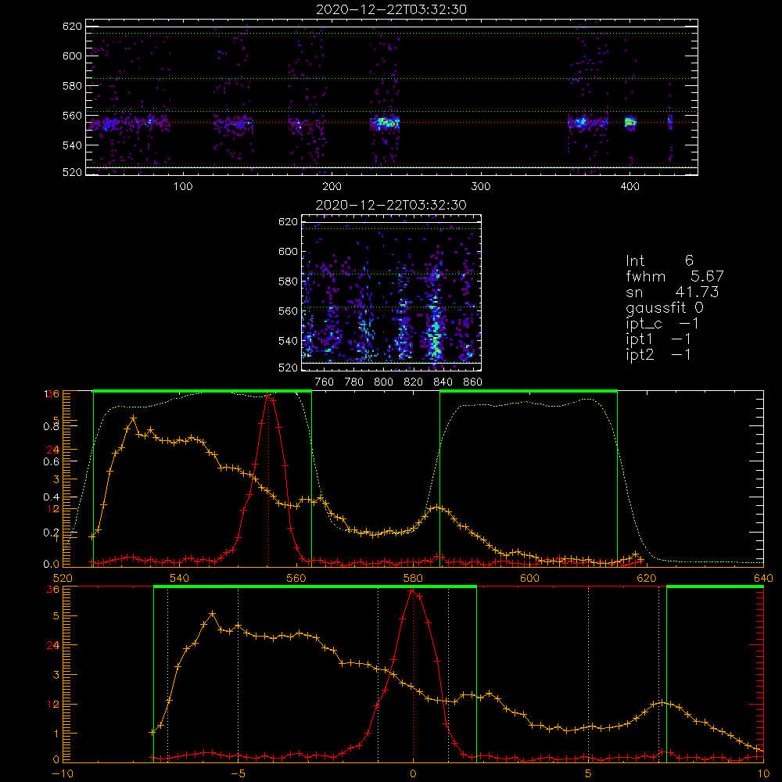Select the white 0.6 y-axis label
782x782 pixels.
52,462
